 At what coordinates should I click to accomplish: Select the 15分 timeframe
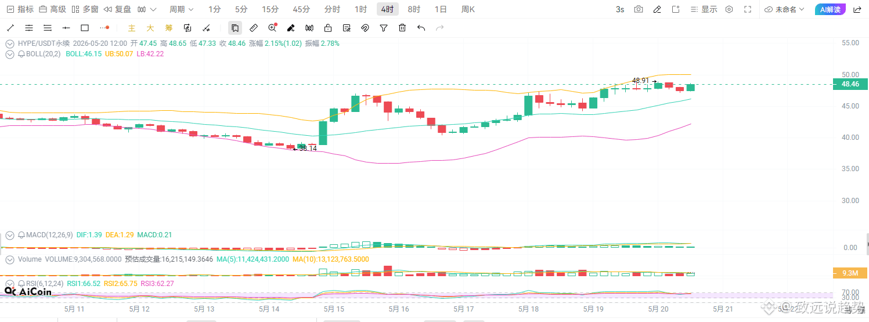tap(270, 9)
